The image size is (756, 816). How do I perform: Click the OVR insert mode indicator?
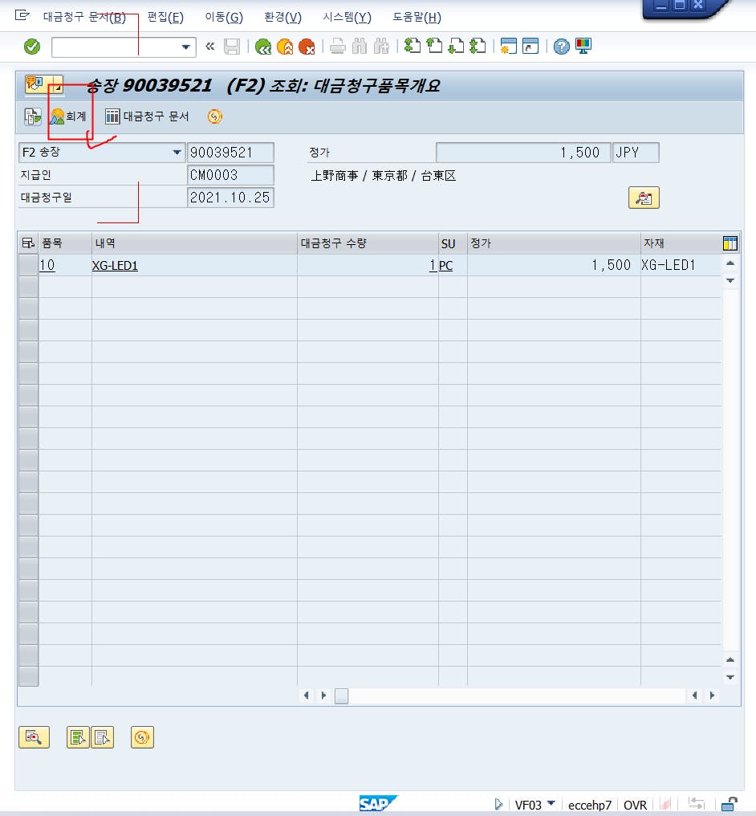(x=635, y=805)
